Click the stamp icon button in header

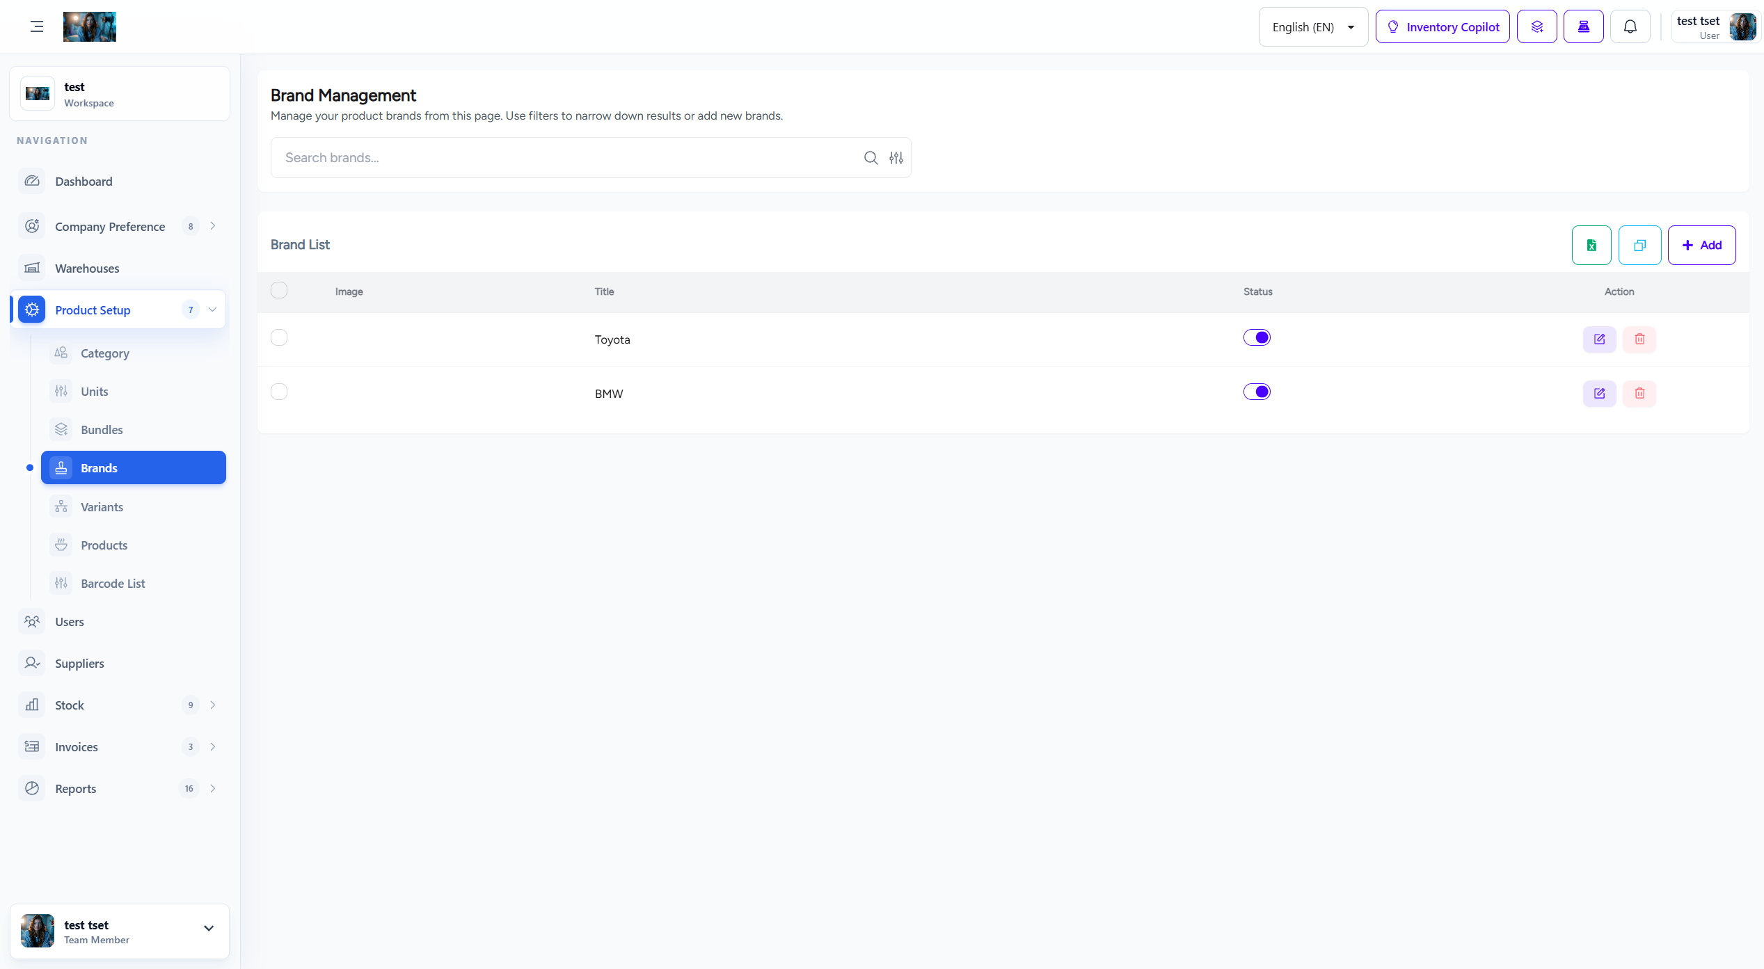[x=1584, y=26]
